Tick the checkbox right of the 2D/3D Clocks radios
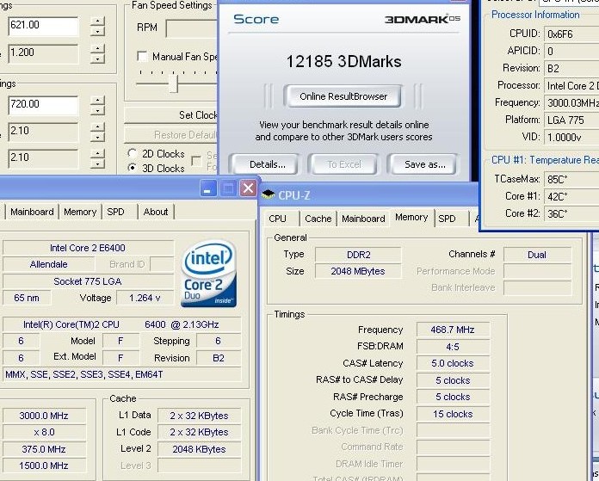This screenshot has height=481, width=599. (196, 161)
